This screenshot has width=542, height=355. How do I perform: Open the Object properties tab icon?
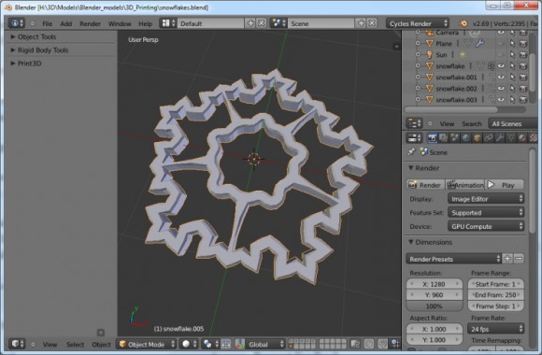coord(478,138)
